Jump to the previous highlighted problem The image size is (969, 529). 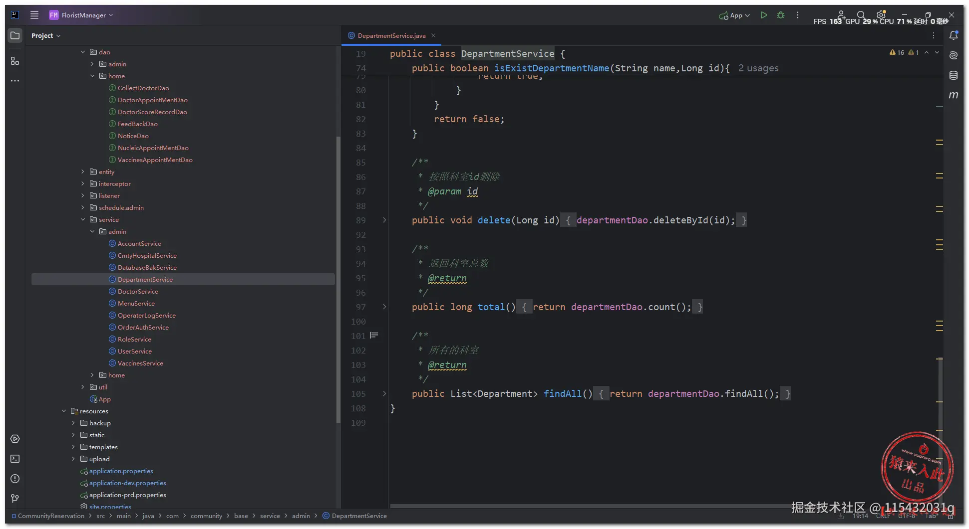(x=927, y=52)
